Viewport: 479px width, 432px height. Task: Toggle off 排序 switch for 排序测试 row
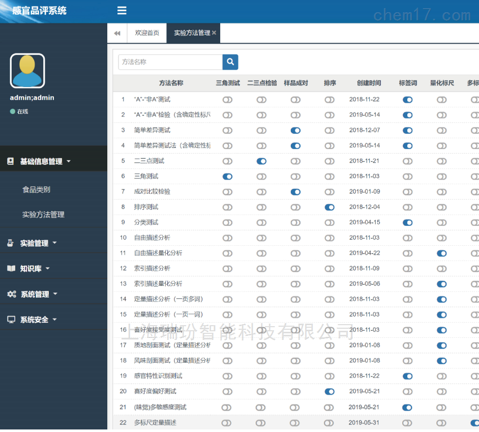330,207
